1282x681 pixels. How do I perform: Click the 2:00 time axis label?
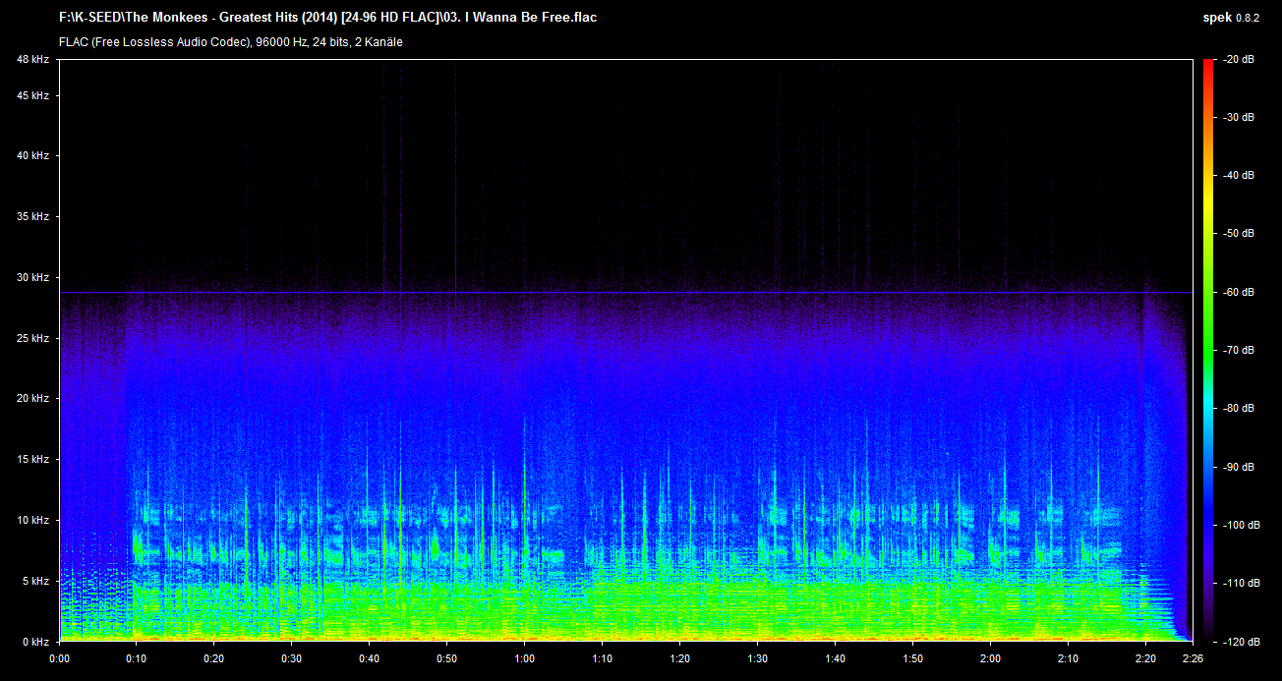[x=990, y=658]
